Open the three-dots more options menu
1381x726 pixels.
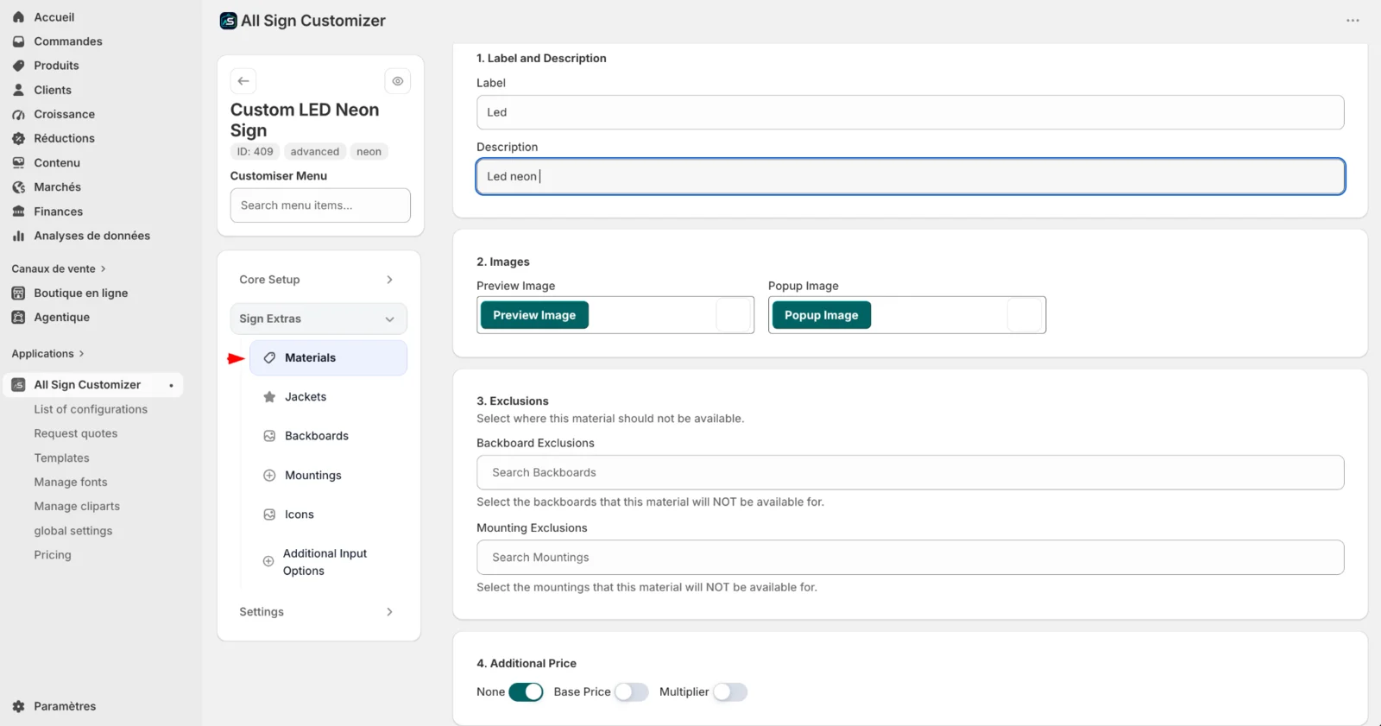[1353, 21]
